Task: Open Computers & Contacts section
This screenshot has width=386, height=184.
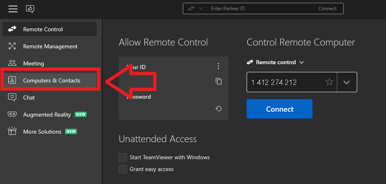Action: (52, 80)
